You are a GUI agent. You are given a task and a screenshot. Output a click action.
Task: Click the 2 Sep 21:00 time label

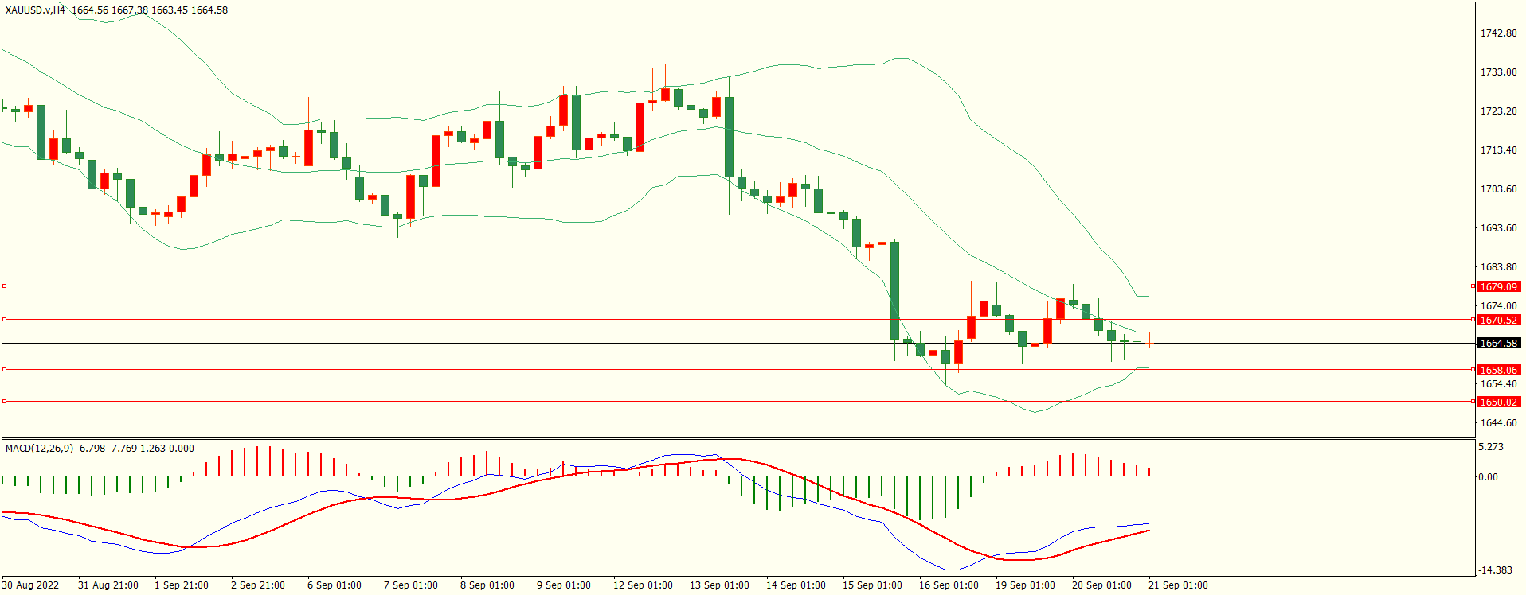click(x=258, y=585)
